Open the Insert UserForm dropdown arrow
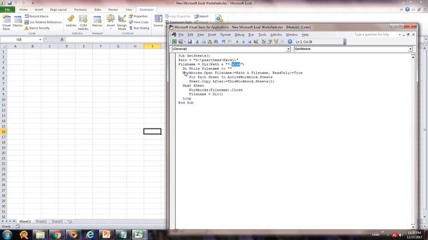 pos(185,41)
